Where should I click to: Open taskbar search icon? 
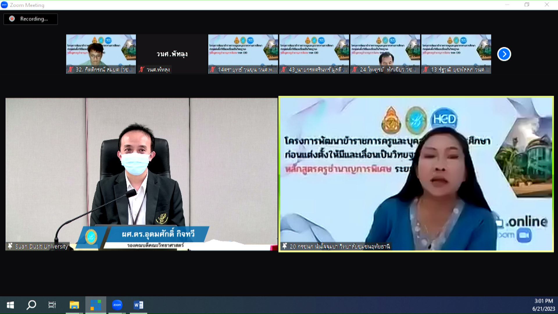pyautogui.click(x=31, y=305)
